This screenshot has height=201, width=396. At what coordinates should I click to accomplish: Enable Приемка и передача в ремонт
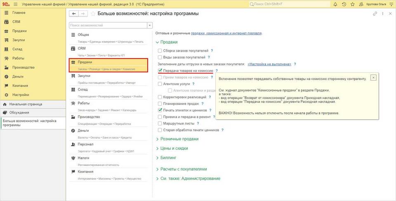pos(160,117)
